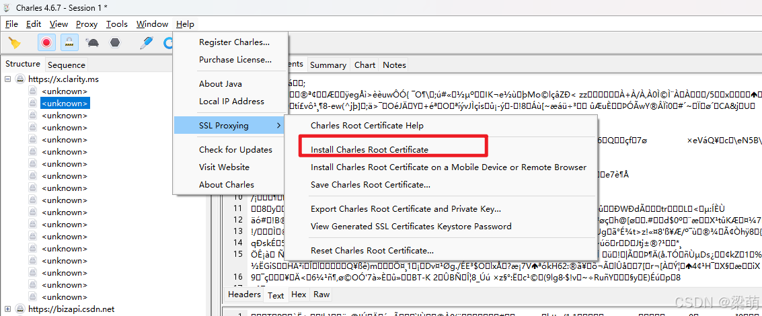This screenshot has width=762, height=316.
Task: Open the Notes tab
Action: pyautogui.click(x=394, y=65)
